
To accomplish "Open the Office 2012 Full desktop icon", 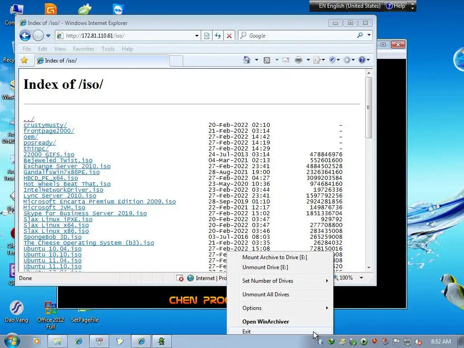I will pyautogui.click(x=51, y=315).
